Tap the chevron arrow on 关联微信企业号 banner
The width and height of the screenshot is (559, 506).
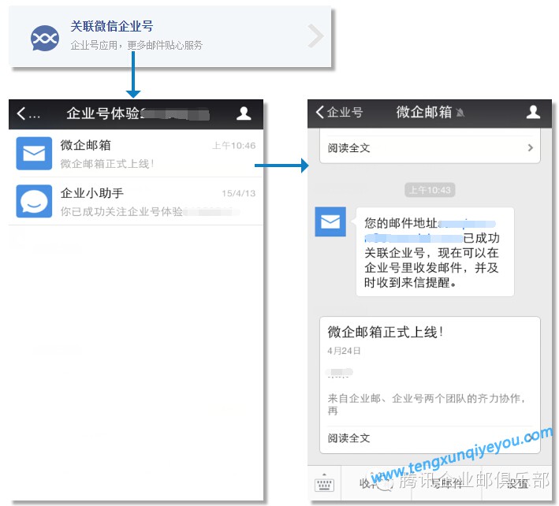[315, 36]
